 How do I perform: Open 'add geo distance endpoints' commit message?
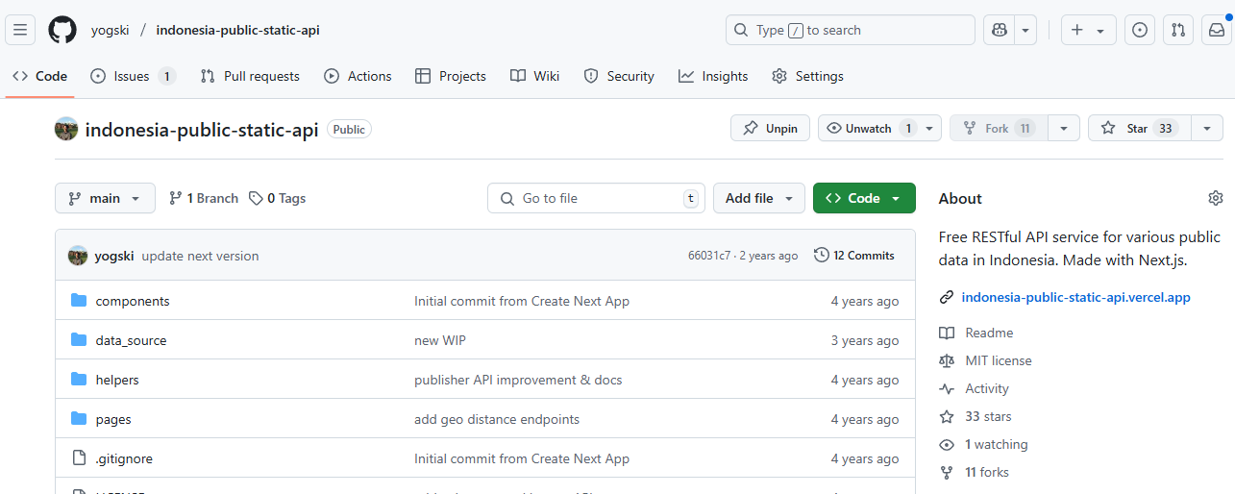tap(497, 419)
